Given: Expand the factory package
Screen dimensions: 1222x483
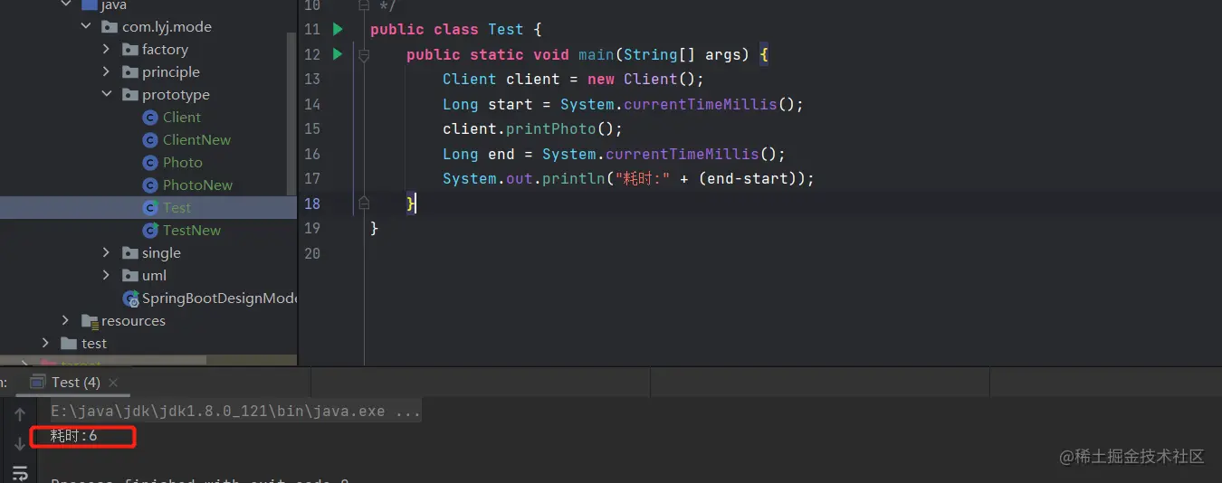Looking at the screenshot, I should (106, 49).
